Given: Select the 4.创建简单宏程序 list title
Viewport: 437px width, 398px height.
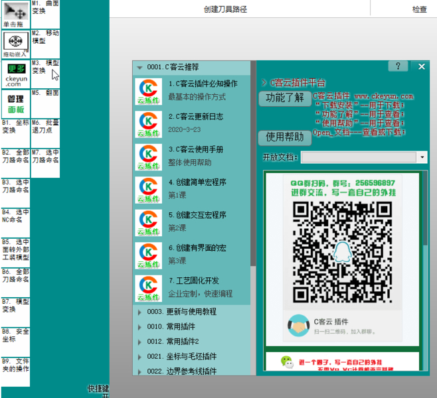Looking at the screenshot, I should tap(197, 182).
